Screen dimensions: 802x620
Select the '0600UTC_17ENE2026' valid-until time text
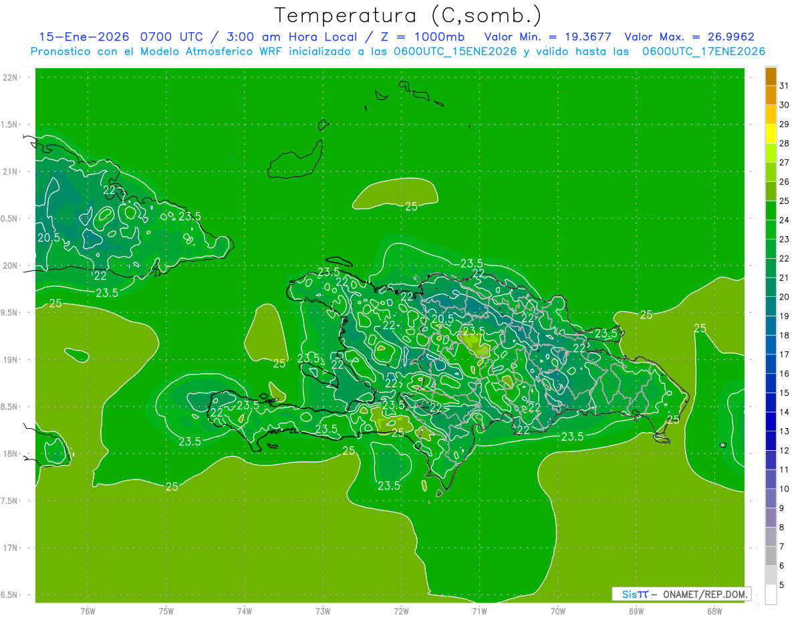pos(703,51)
